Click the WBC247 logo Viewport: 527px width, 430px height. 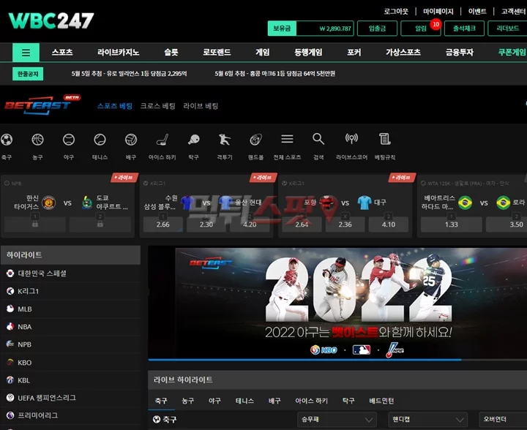(x=51, y=20)
